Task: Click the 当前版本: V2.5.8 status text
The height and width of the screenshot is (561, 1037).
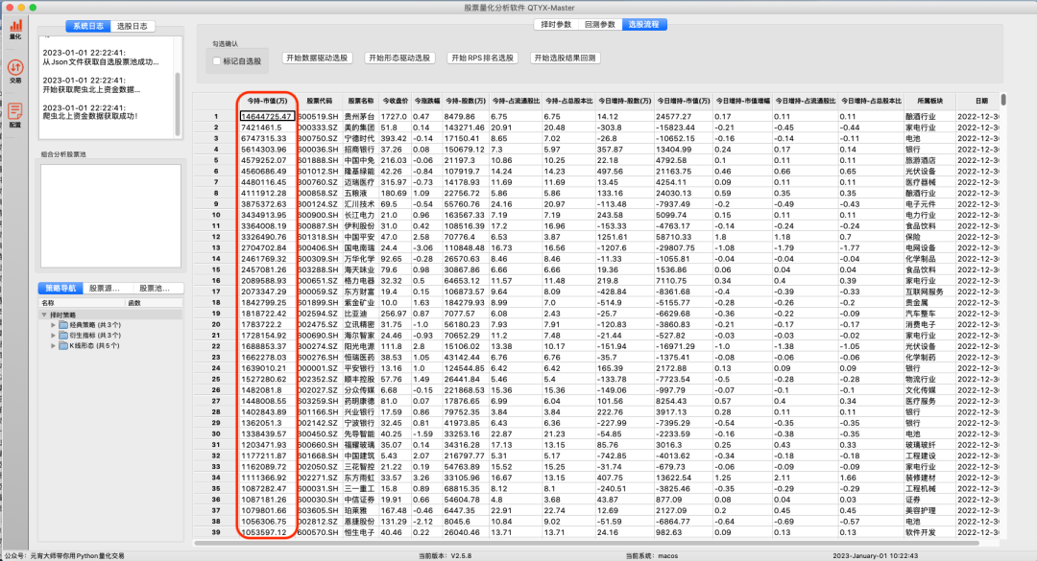Action: (x=446, y=555)
